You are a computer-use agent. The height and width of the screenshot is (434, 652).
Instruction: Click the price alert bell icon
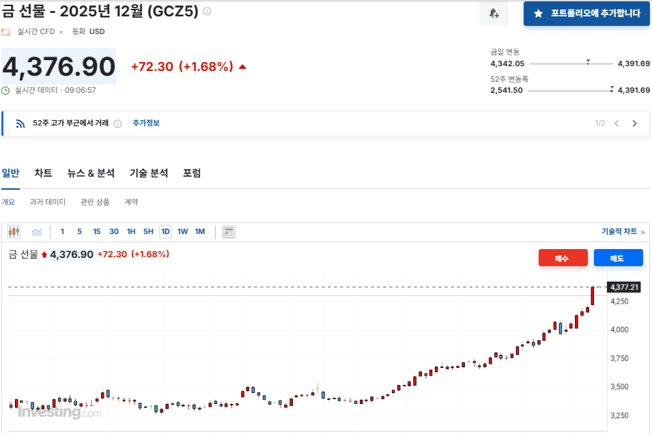494,14
